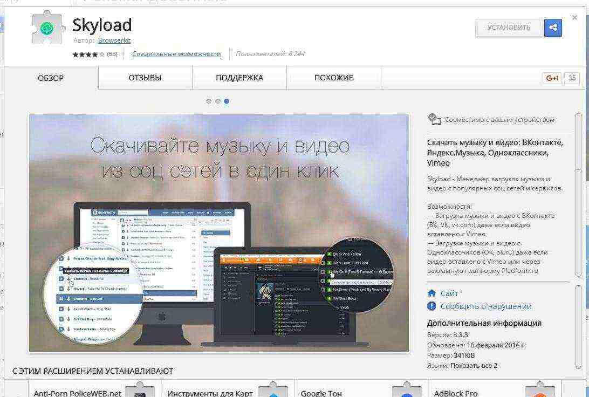Screen dimensions: 589x397
Task: Open the Browserkit author link
Action: tap(114, 40)
